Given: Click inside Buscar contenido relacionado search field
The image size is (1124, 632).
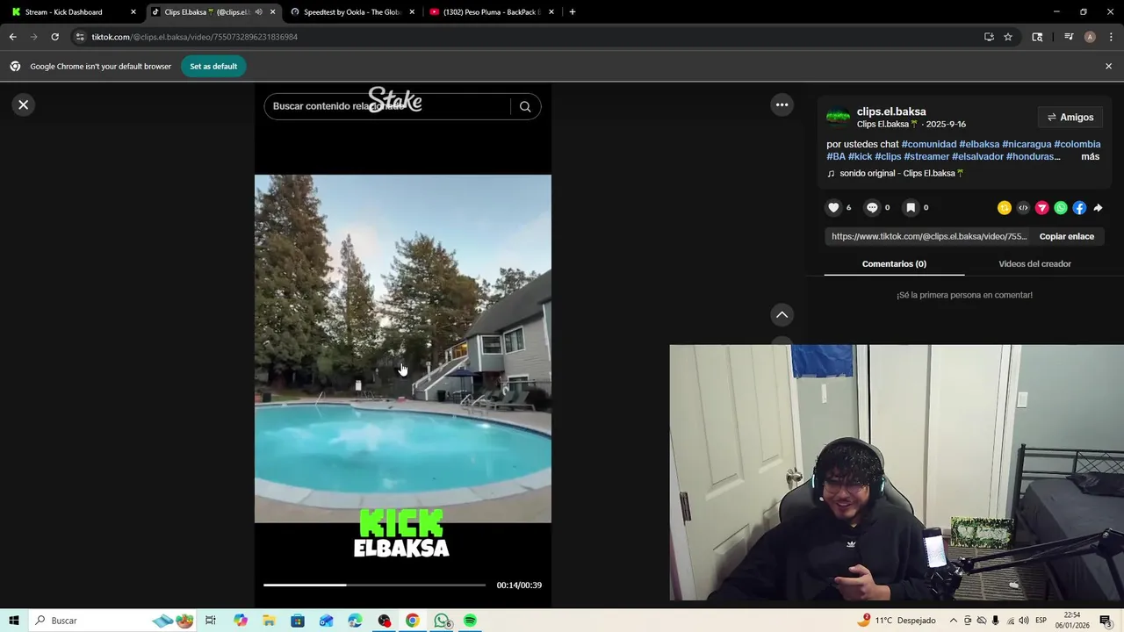Looking at the screenshot, I should (x=386, y=106).
